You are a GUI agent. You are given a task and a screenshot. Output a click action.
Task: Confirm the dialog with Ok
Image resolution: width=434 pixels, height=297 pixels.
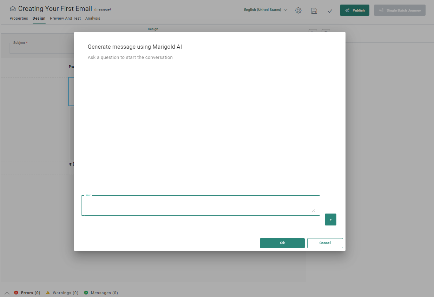[282, 243]
